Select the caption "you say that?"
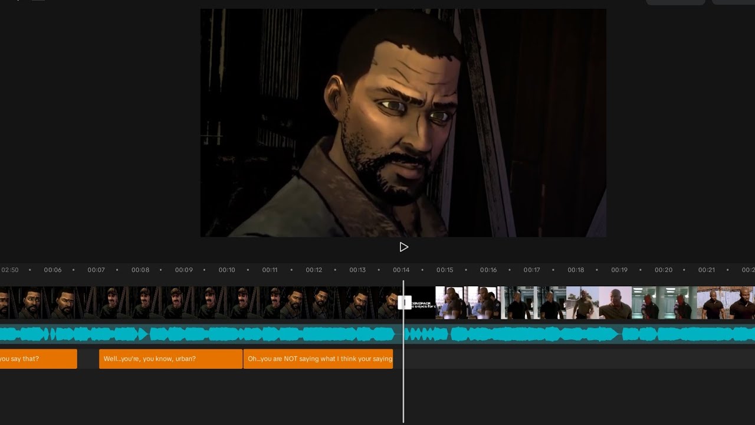 pyautogui.click(x=38, y=359)
